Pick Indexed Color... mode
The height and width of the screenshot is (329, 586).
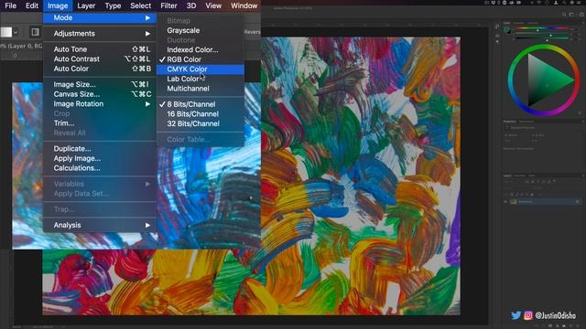coord(200,49)
